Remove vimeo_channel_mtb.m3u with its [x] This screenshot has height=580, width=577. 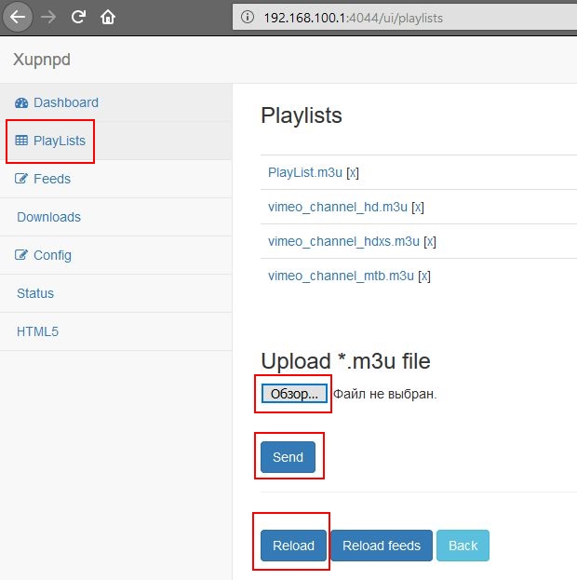(x=424, y=276)
